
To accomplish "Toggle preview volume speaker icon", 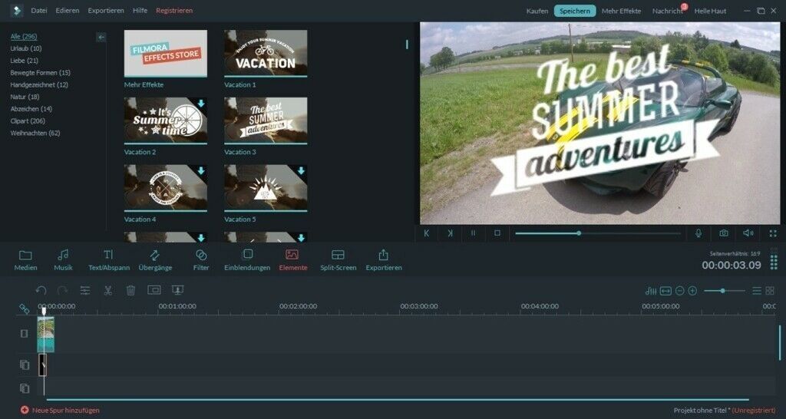I will [x=748, y=233].
